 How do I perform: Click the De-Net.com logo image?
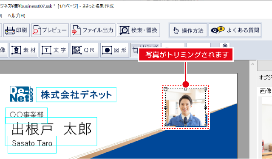21,94
